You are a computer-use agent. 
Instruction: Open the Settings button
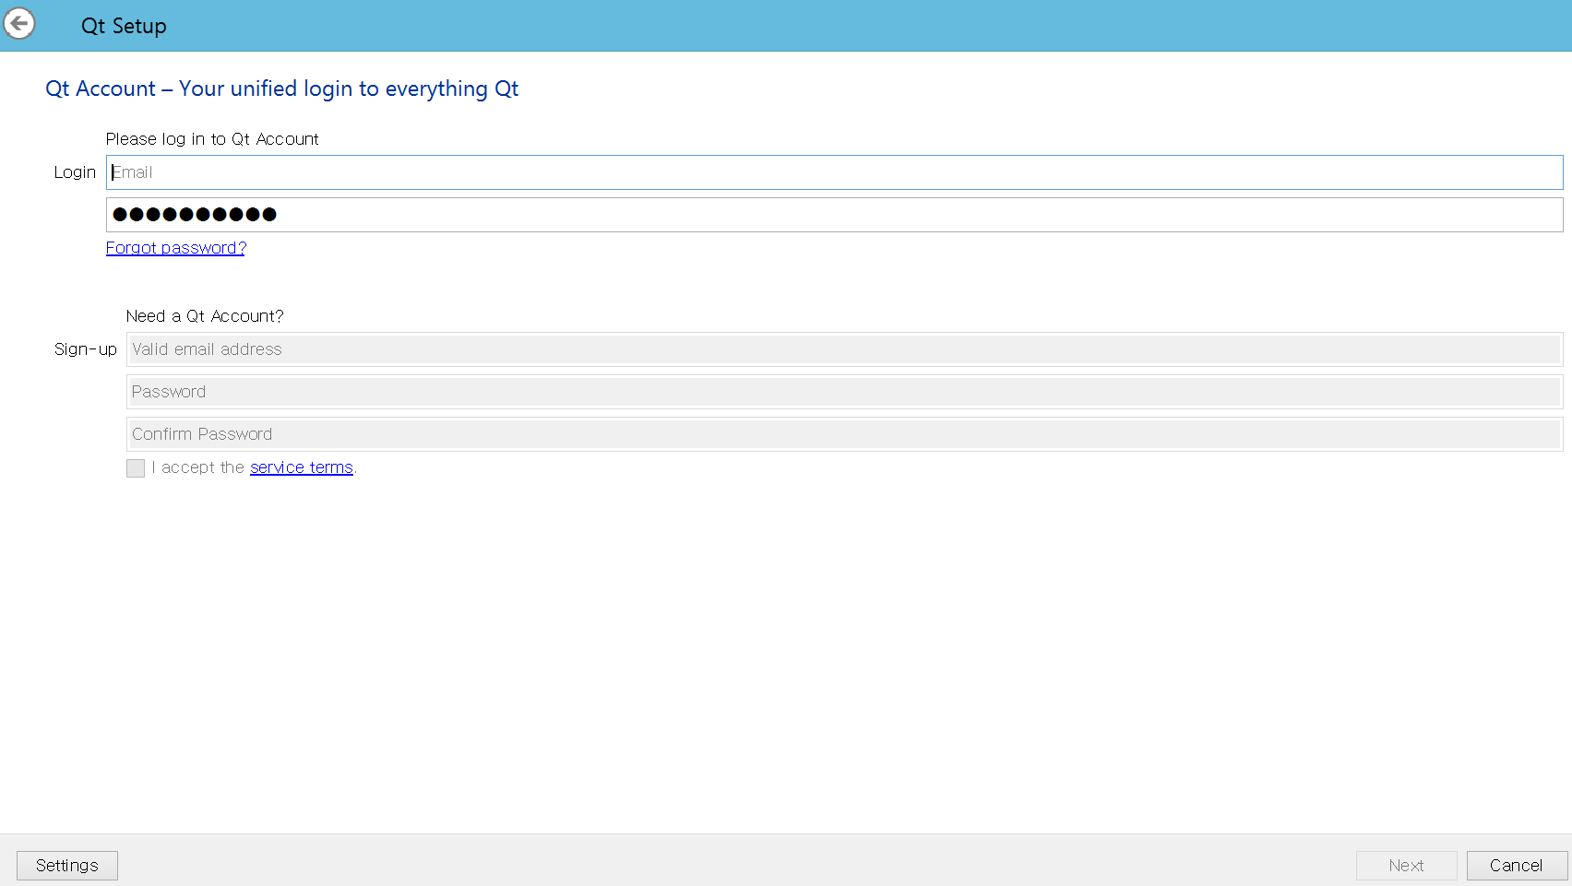(67, 866)
